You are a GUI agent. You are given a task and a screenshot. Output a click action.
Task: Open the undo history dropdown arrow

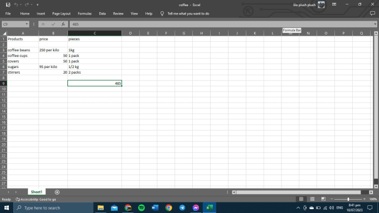[21, 4]
